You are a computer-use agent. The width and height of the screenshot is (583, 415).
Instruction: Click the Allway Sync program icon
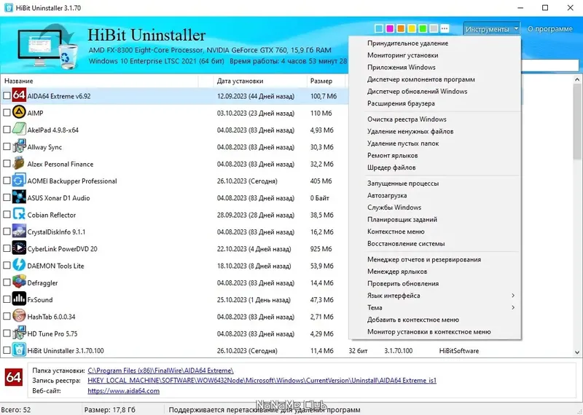(19, 146)
